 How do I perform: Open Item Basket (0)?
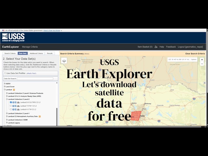(x=145, y=47)
